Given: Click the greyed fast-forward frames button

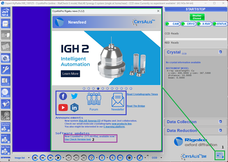Looking at the screenshot, I should point(76,157).
